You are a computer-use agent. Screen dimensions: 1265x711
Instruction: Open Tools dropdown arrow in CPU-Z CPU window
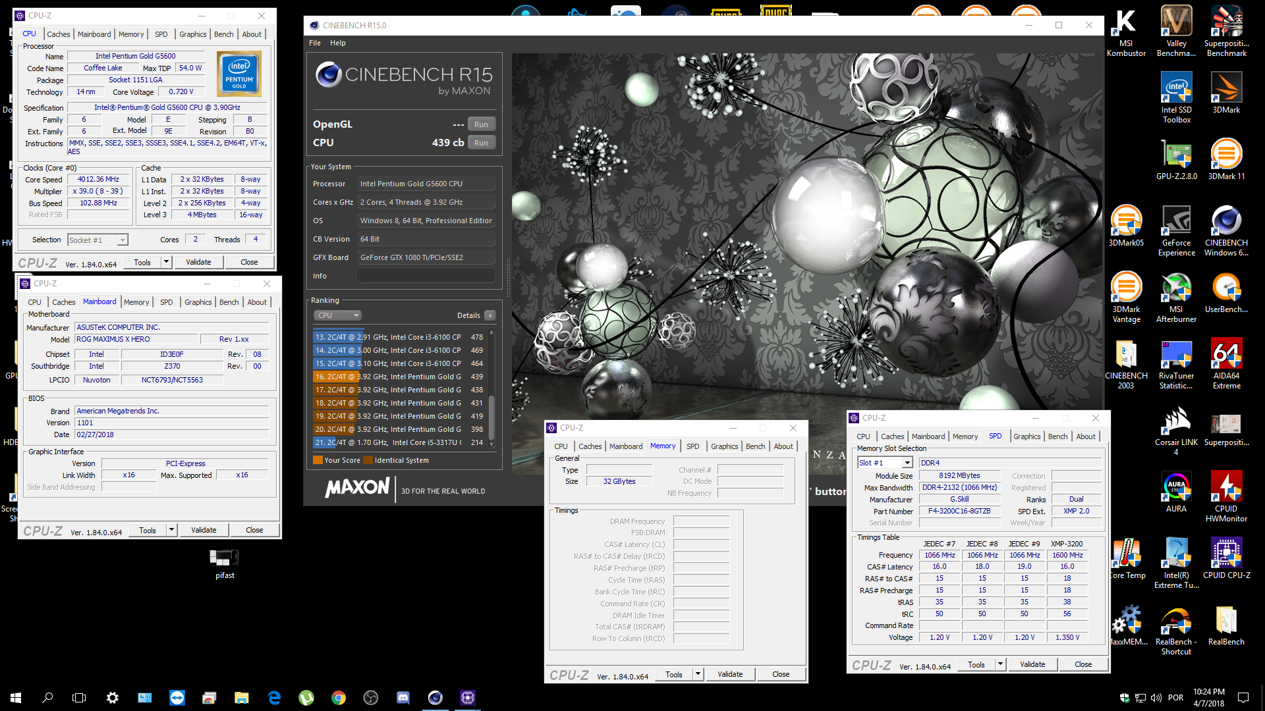[166, 262]
